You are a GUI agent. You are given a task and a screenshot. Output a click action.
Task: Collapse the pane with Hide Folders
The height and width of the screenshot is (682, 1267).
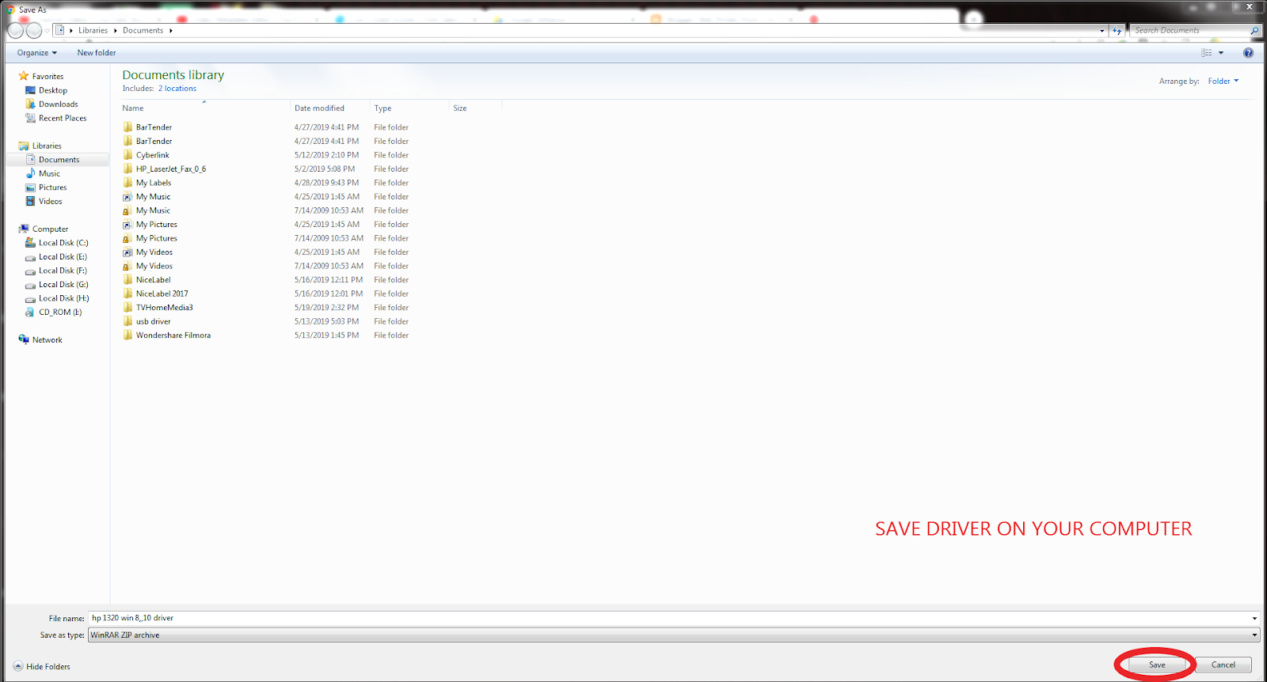pos(42,666)
